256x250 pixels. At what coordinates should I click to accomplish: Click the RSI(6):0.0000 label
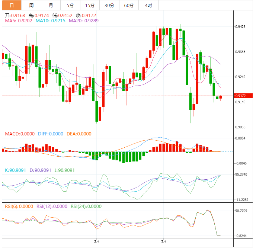coord(19,206)
